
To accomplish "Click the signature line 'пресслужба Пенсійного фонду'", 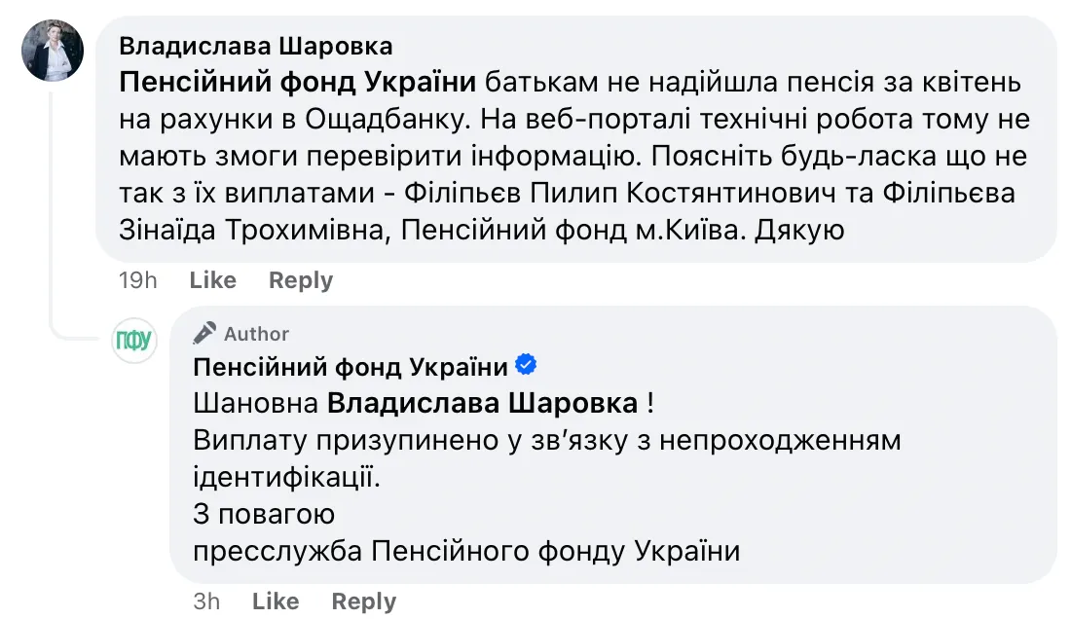I will coord(465,552).
